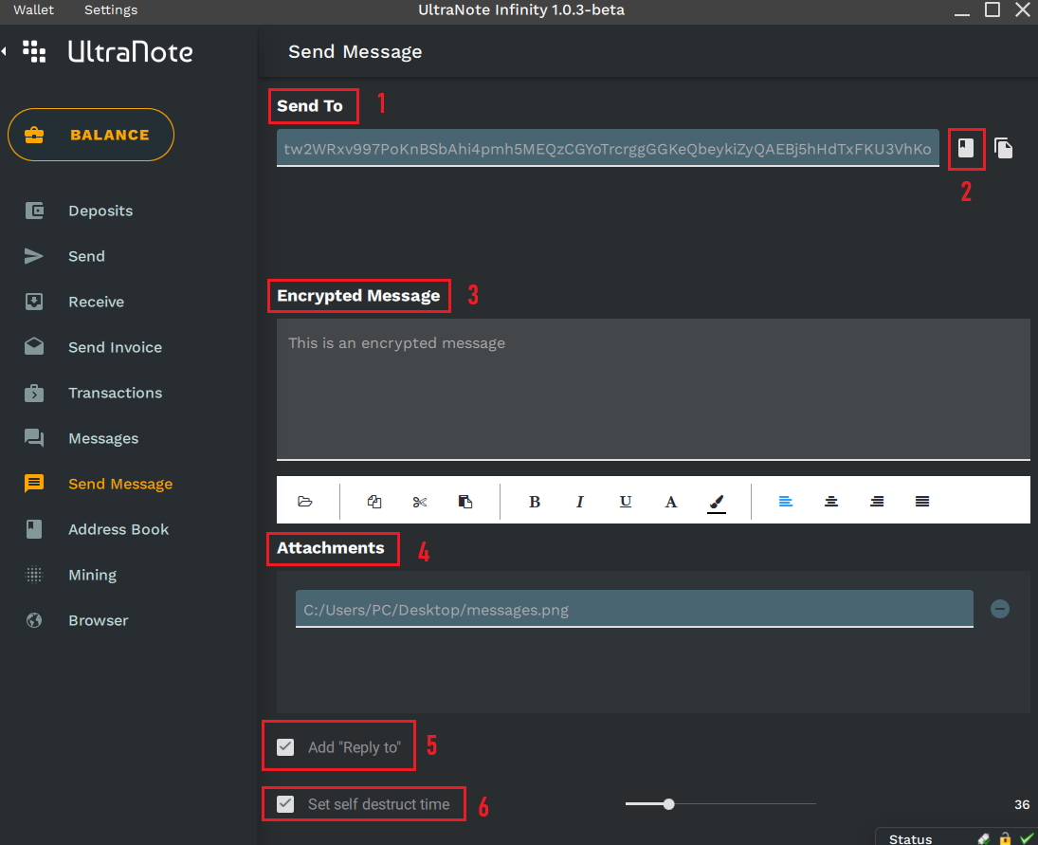Open the text color picker (A icon)
The image size is (1038, 845).
pos(670,502)
